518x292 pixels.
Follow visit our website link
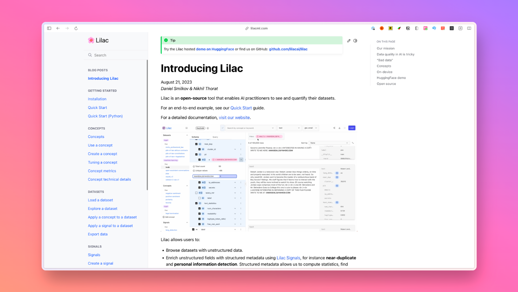234,117
